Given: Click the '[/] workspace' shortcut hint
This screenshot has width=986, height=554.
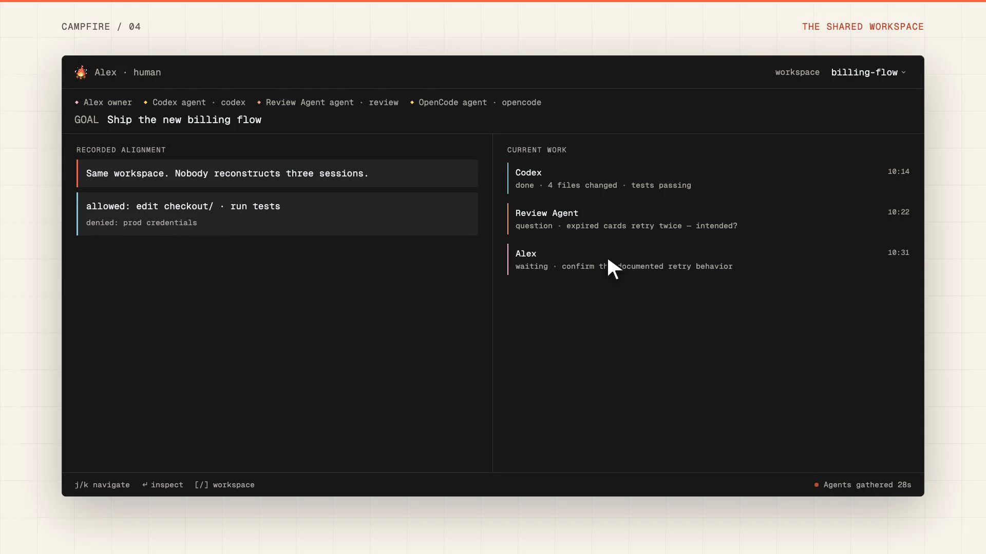Looking at the screenshot, I should (224, 485).
